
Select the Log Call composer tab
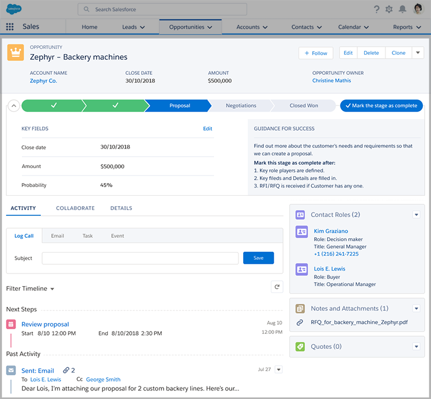point(24,236)
